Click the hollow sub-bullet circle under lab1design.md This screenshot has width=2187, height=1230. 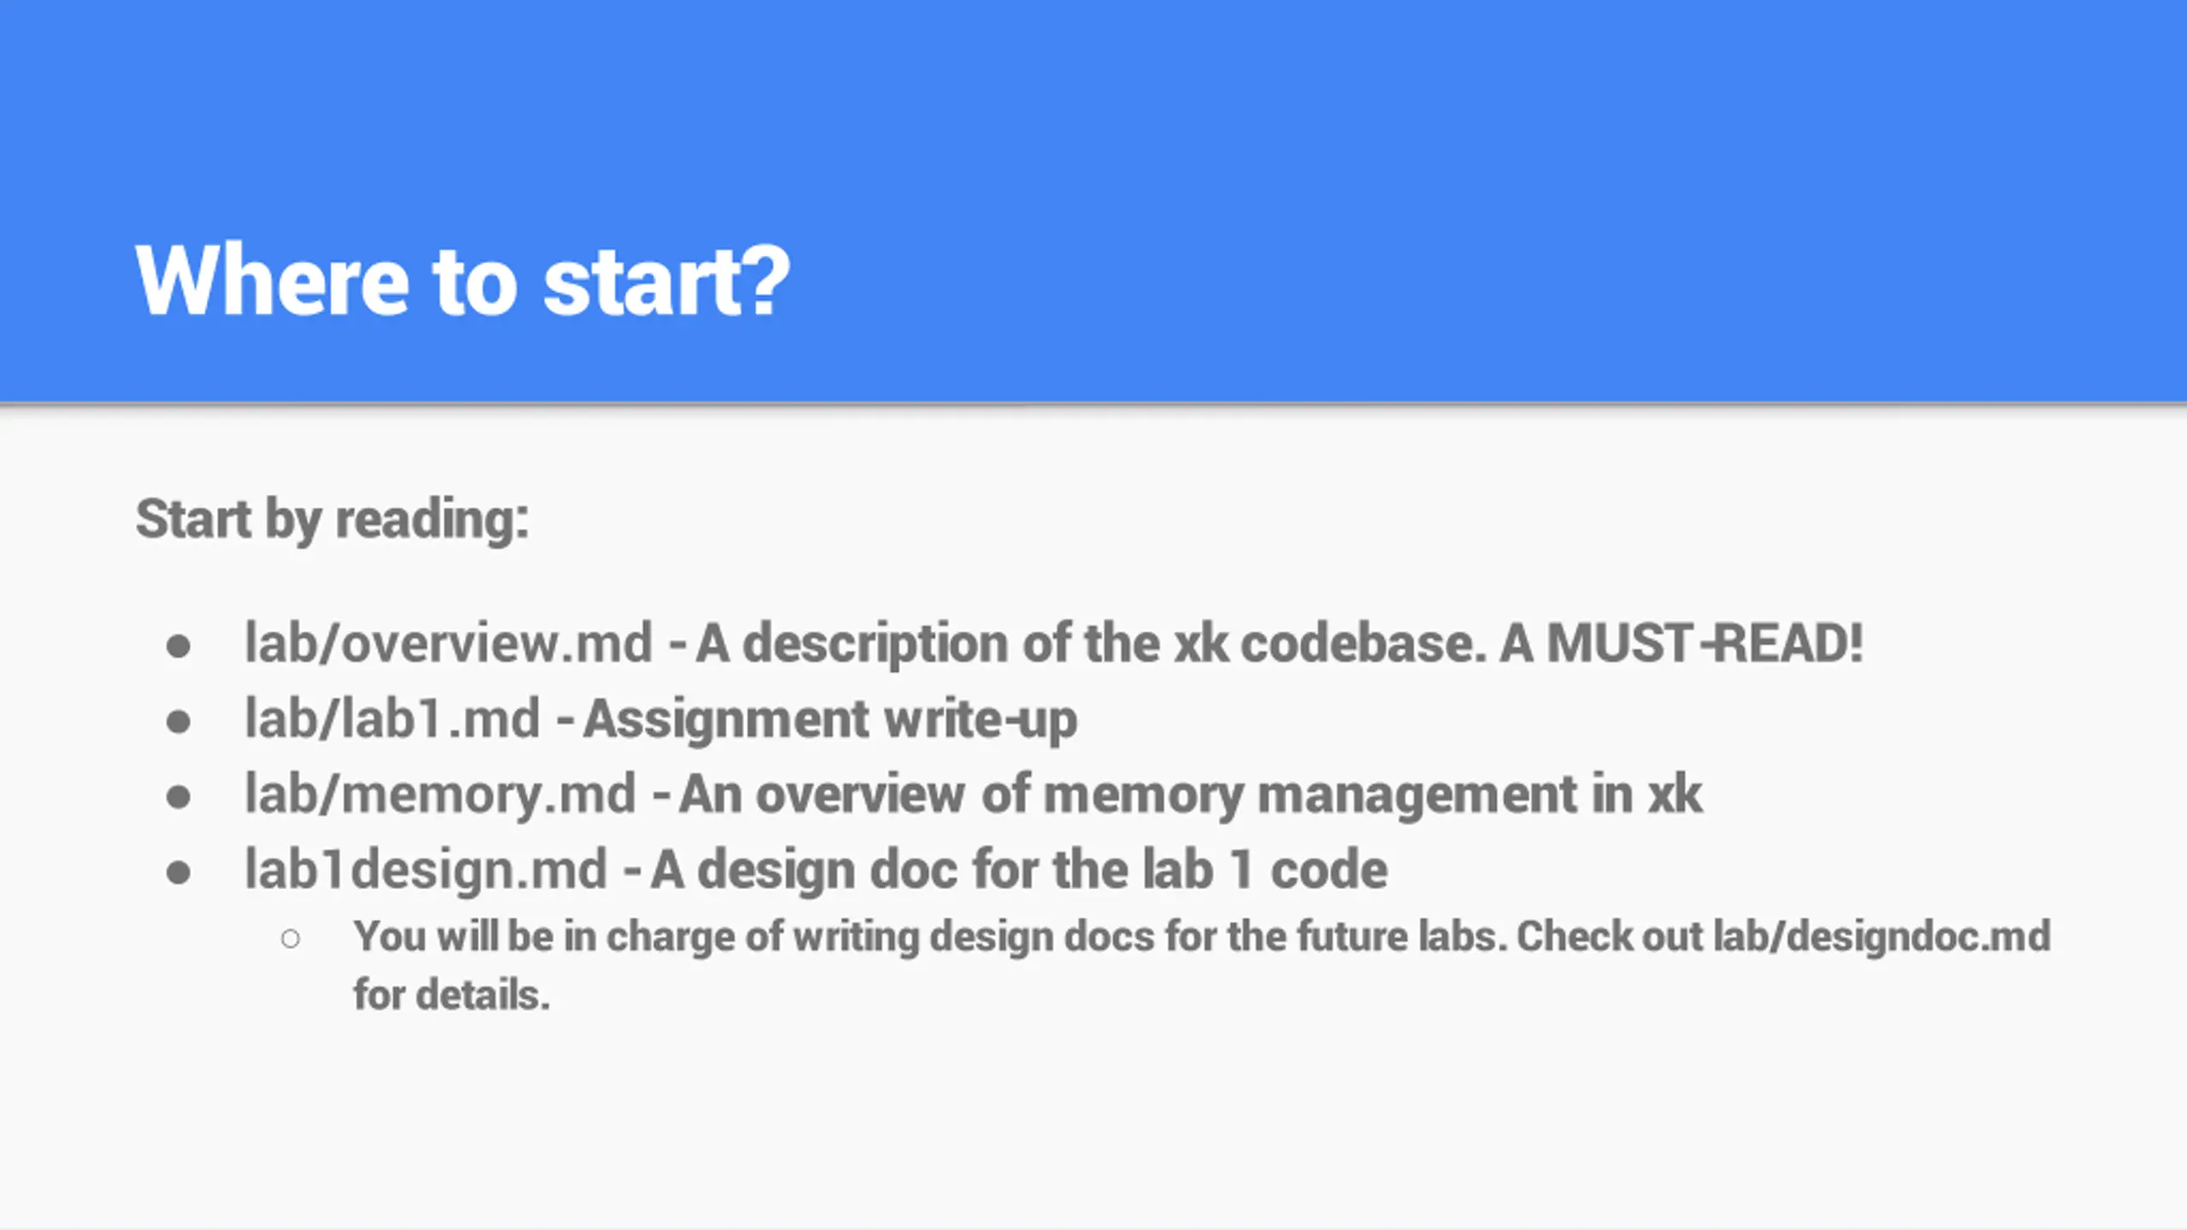pyautogui.click(x=290, y=939)
